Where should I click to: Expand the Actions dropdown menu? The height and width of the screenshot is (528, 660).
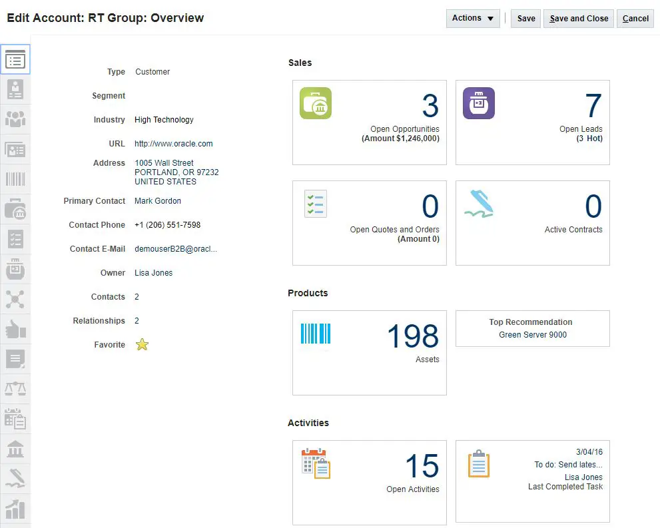(x=472, y=19)
